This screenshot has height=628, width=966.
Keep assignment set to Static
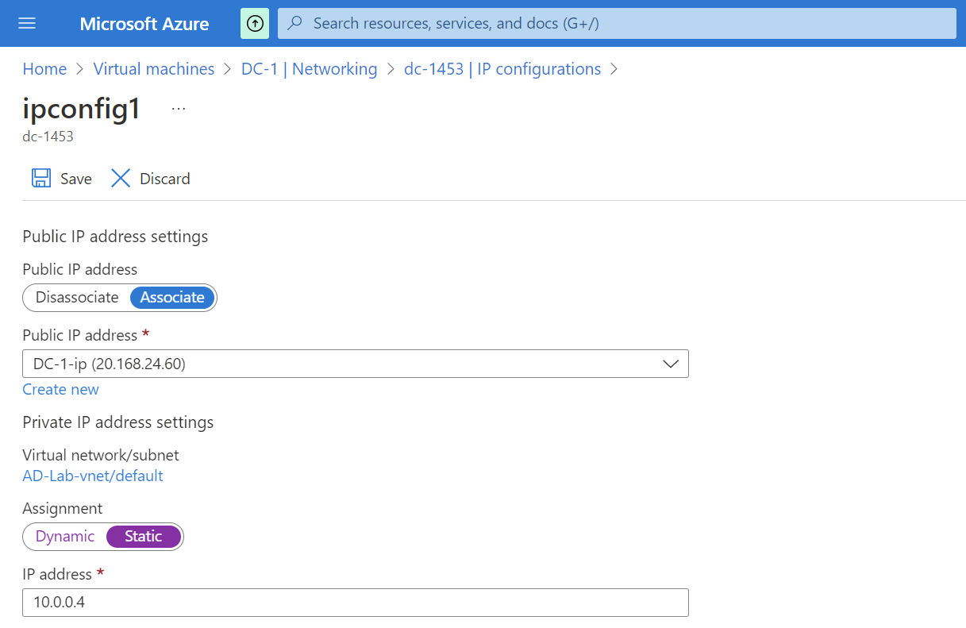pos(143,536)
